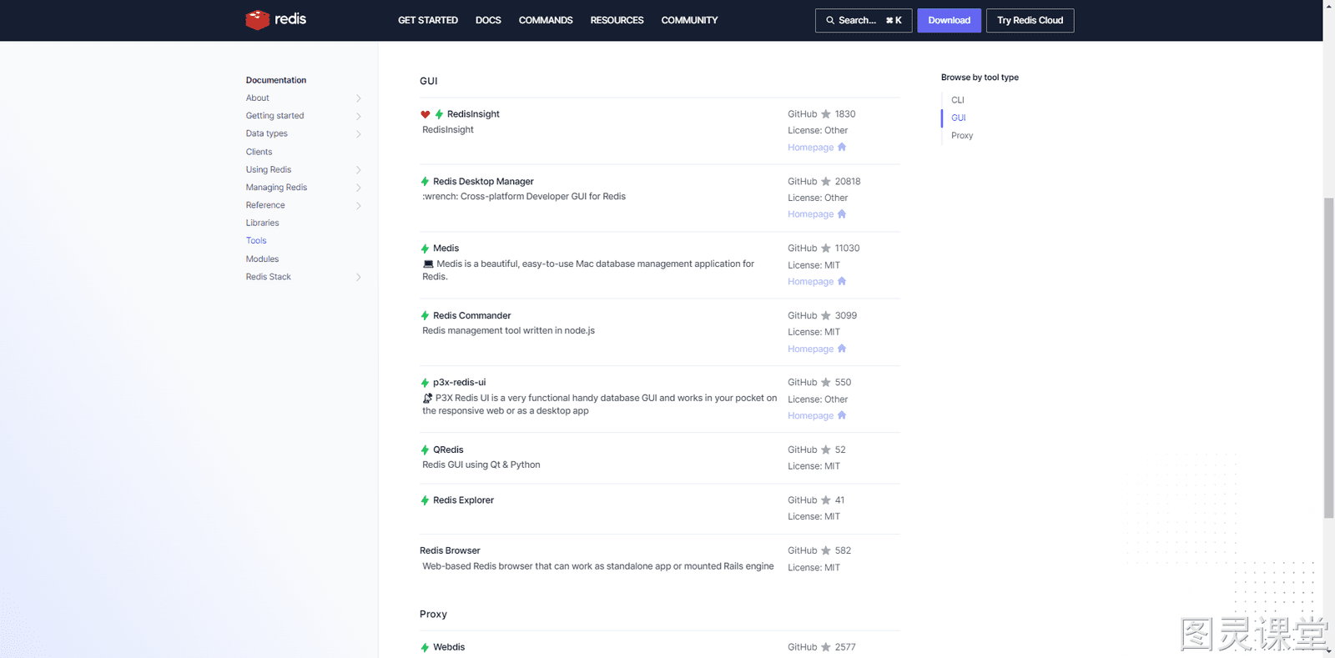The height and width of the screenshot is (658, 1335).
Task: Click the GitHub star icon for RedisInsight
Action: 826,114
